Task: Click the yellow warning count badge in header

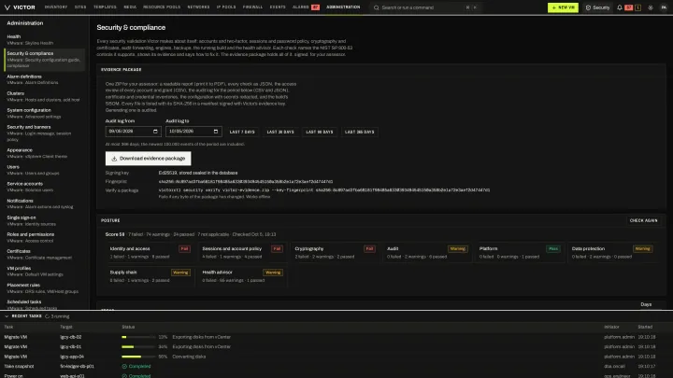Action: tap(637, 7)
